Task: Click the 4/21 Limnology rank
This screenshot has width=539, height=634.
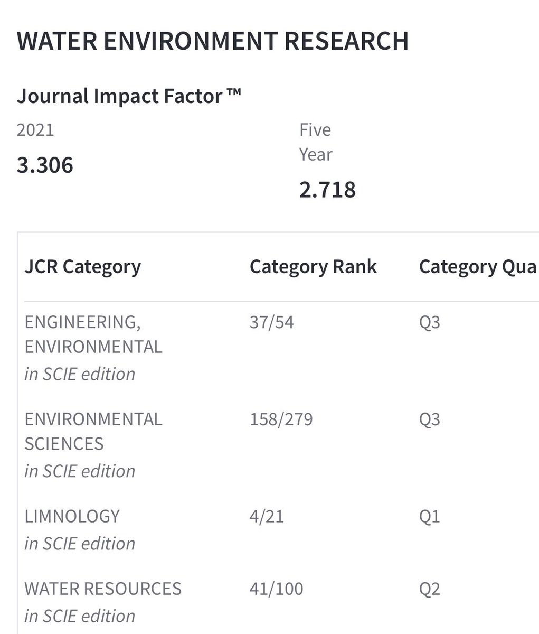Action: [x=267, y=516]
